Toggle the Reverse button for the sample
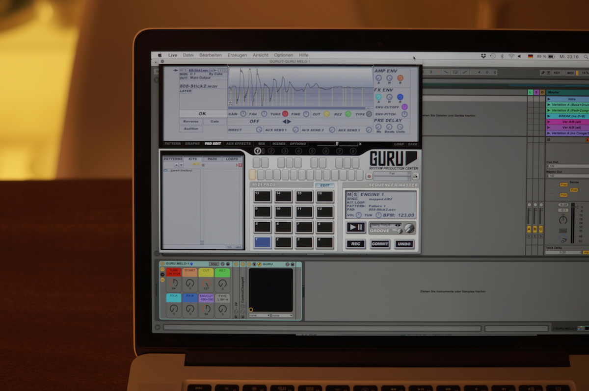This screenshot has height=391, width=589. coord(191,121)
